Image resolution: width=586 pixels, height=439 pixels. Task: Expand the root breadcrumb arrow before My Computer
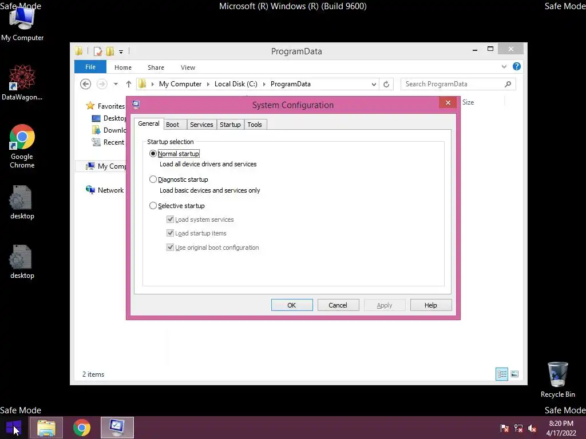click(152, 85)
